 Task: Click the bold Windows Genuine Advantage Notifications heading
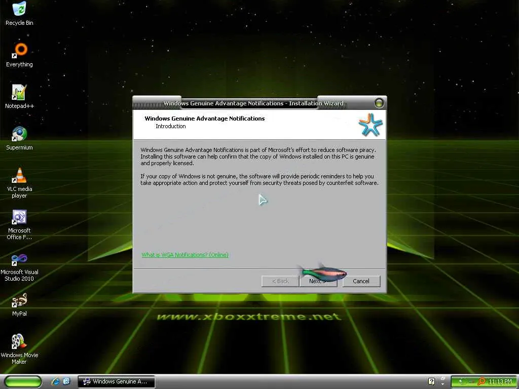[205, 119]
